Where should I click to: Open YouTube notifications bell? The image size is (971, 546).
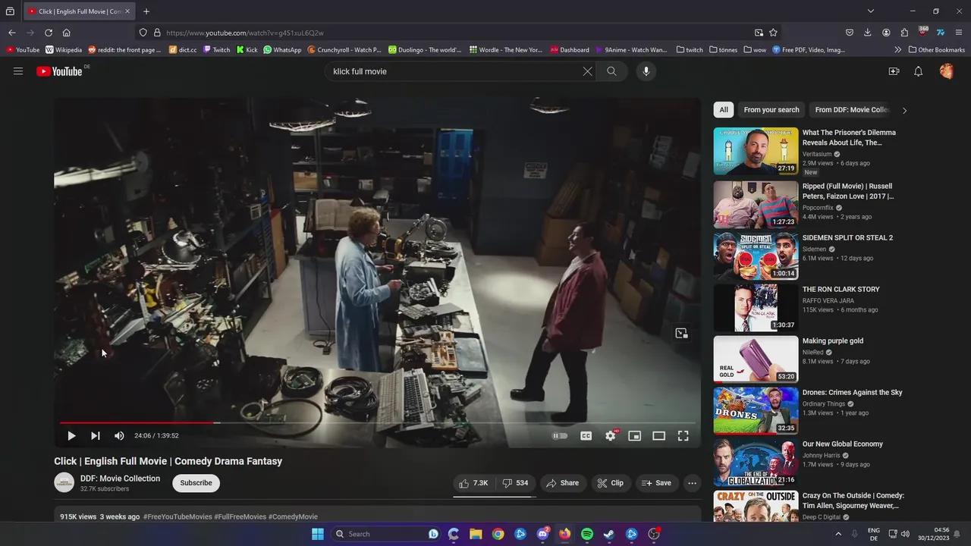pos(918,71)
